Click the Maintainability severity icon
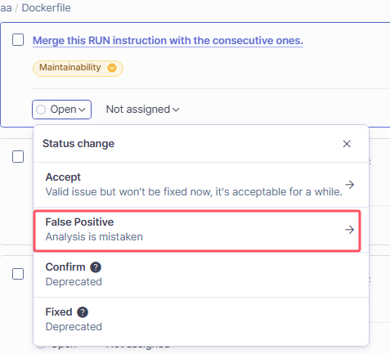 pos(112,68)
